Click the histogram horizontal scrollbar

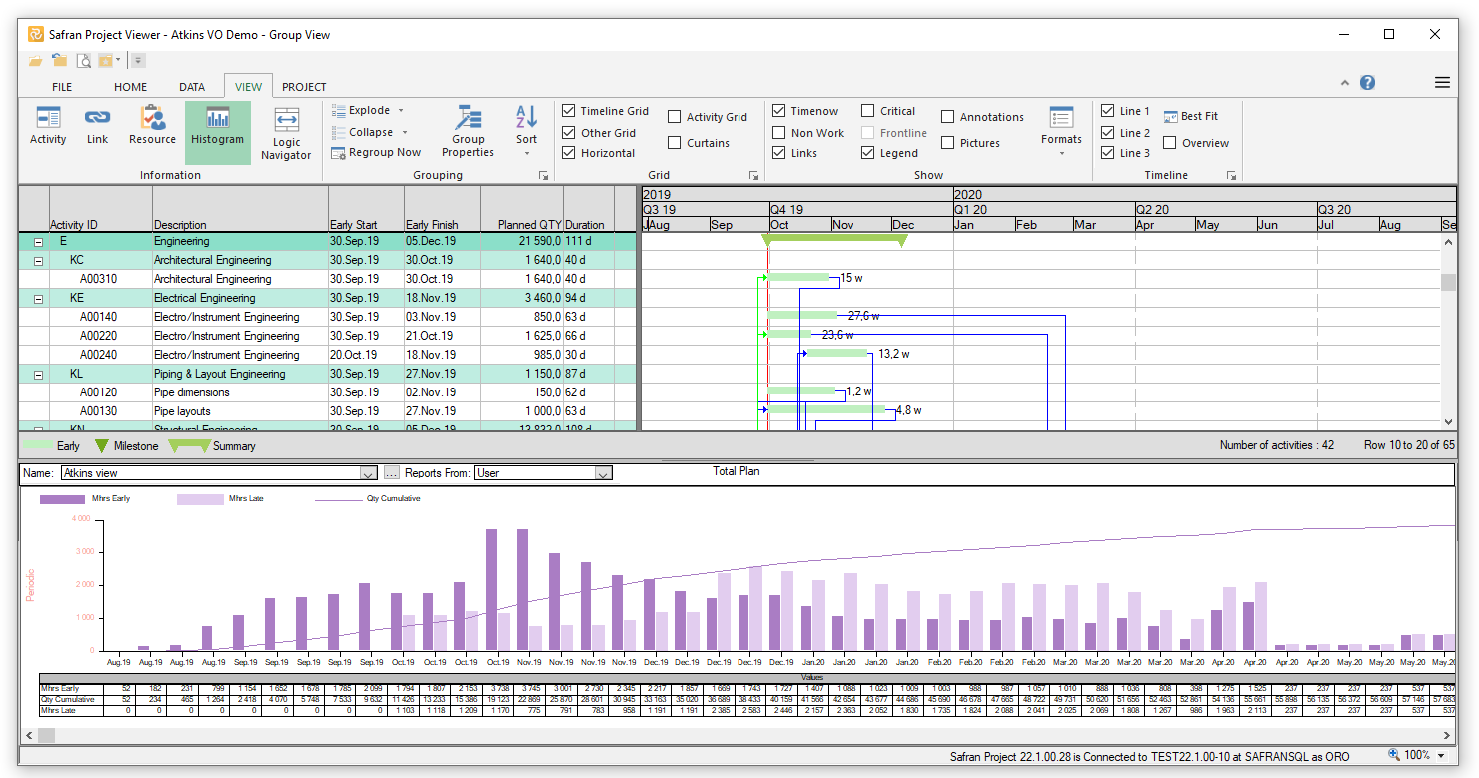click(x=739, y=736)
